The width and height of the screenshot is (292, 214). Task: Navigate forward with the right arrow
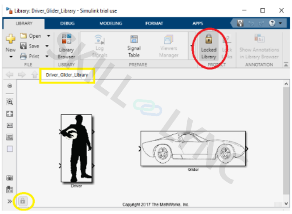tap(22, 75)
